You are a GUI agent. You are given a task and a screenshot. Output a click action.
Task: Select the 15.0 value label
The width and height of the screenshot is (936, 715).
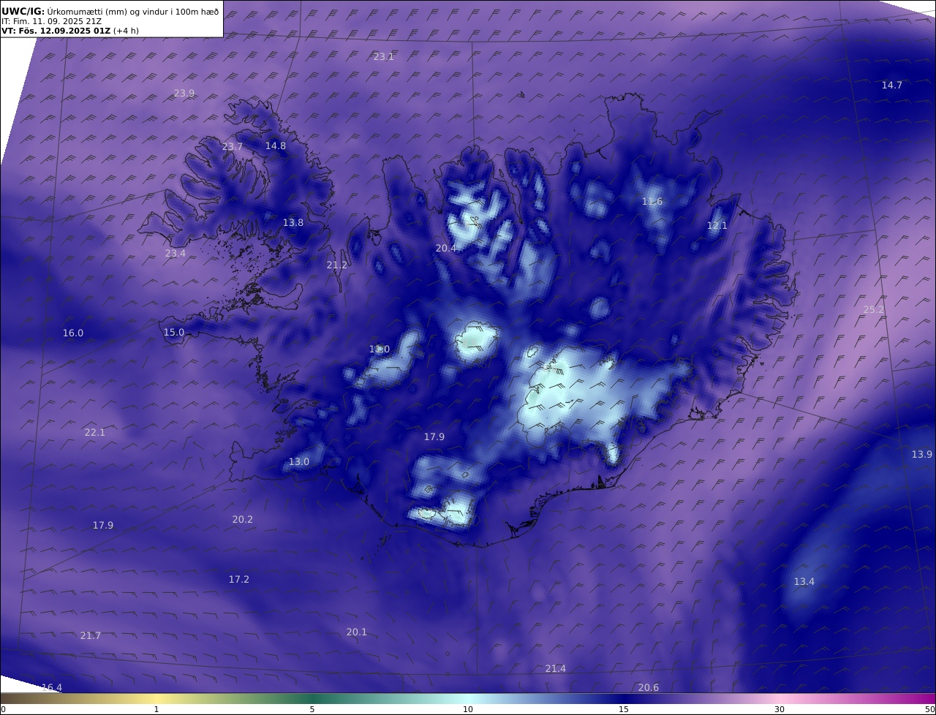(174, 332)
